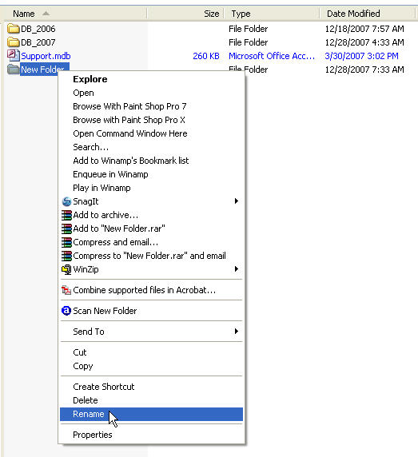The image size is (418, 457).
Task: Choose Add to "New Folder.rar"
Action: pos(152,228)
